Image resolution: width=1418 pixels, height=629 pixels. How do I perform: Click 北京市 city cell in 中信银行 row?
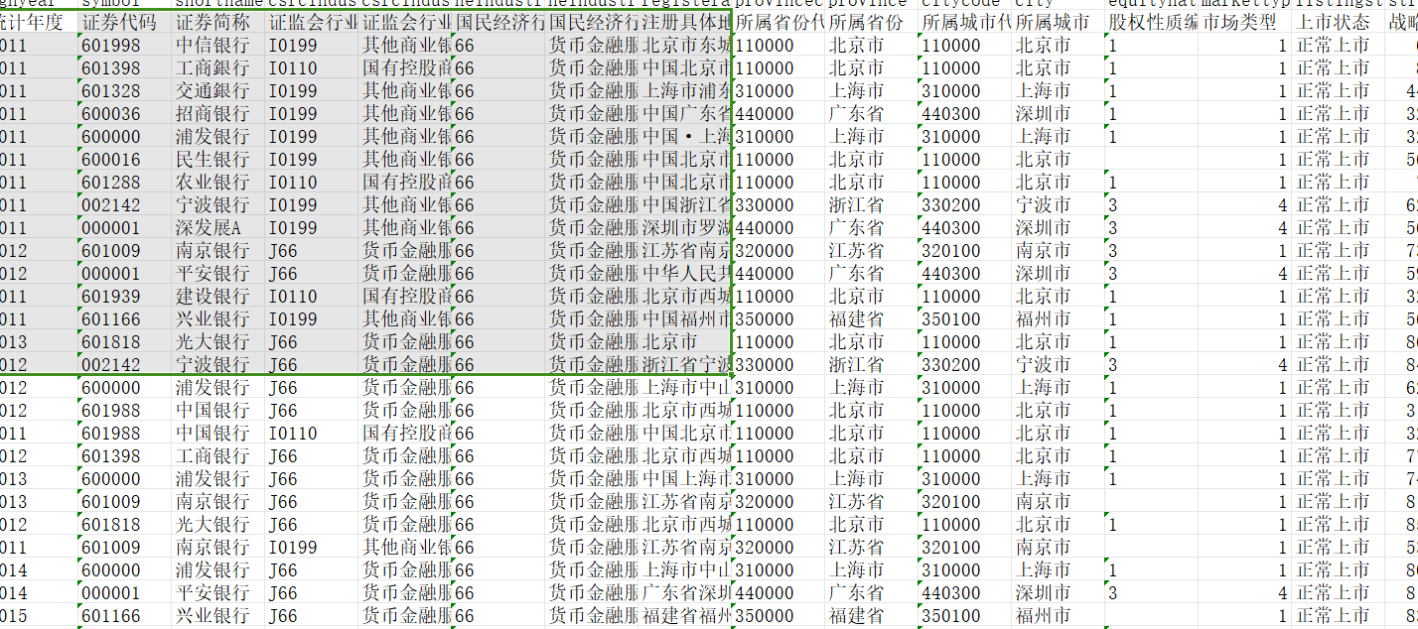[x=1059, y=45]
